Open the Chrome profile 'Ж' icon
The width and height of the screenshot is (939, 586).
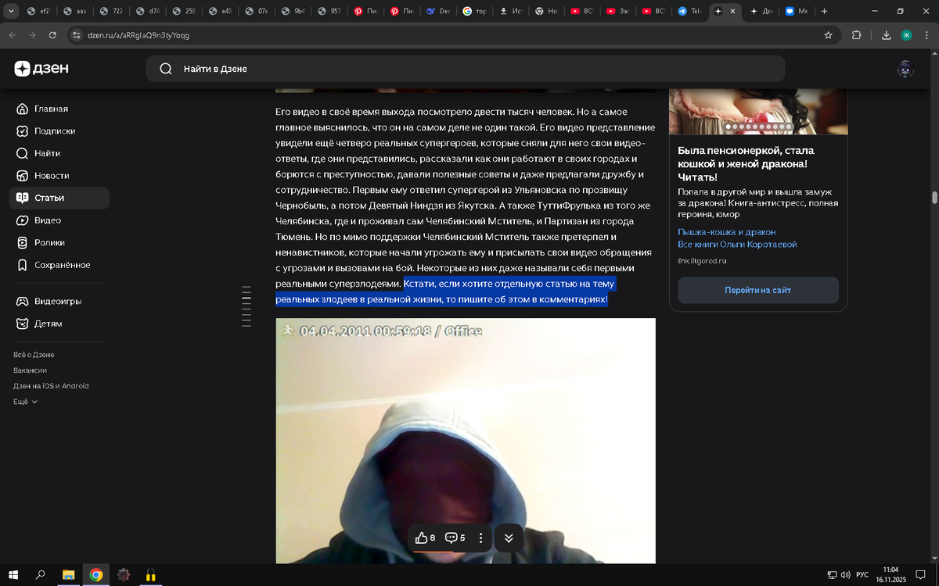coord(906,35)
